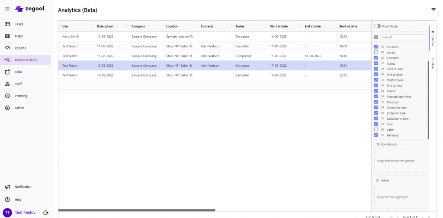
Task: Check the Assets column checkbox
Action: coord(376,53)
